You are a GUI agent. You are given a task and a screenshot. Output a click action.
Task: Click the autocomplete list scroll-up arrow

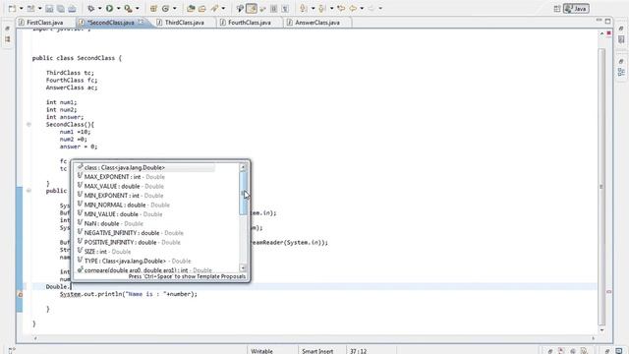tap(243, 167)
